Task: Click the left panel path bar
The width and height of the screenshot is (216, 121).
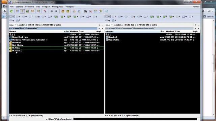Action: [x=53, y=28]
